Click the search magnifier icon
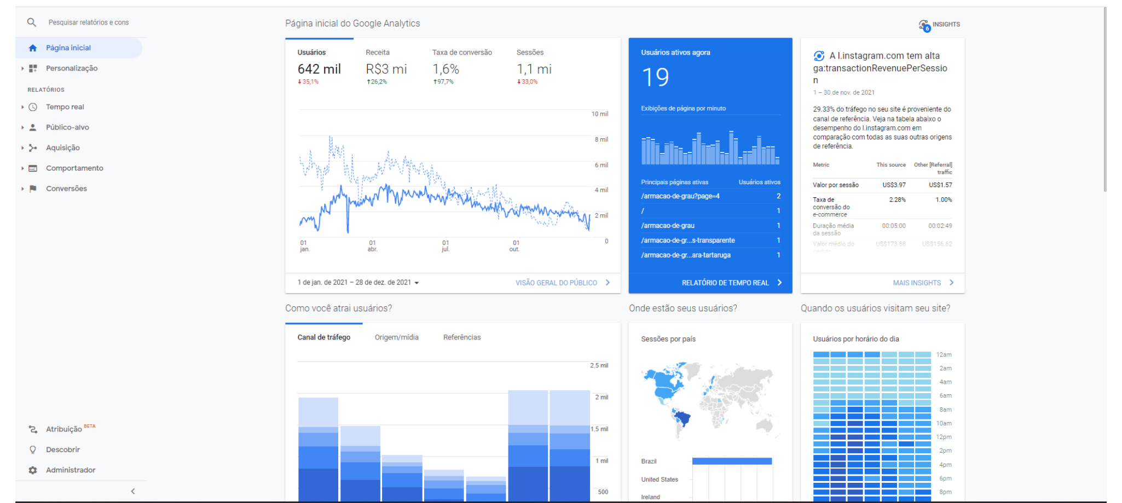This screenshot has height=503, width=1122. tap(32, 22)
